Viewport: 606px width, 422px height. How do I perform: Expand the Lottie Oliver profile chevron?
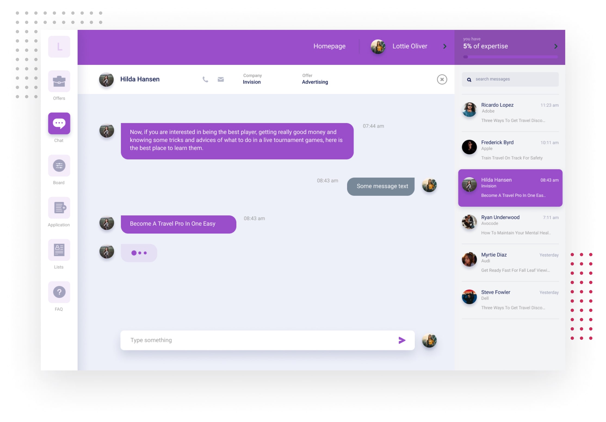[x=445, y=46]
